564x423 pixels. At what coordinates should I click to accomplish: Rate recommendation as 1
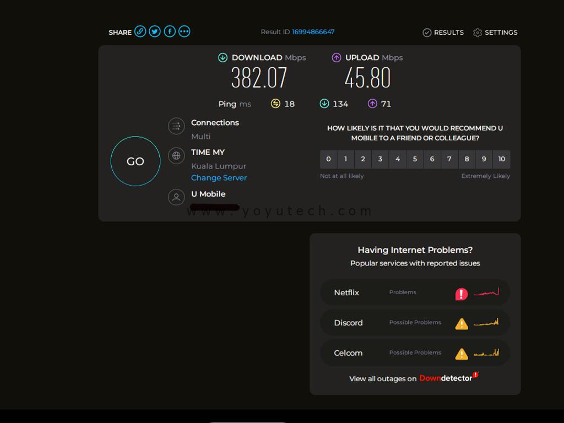346,159
